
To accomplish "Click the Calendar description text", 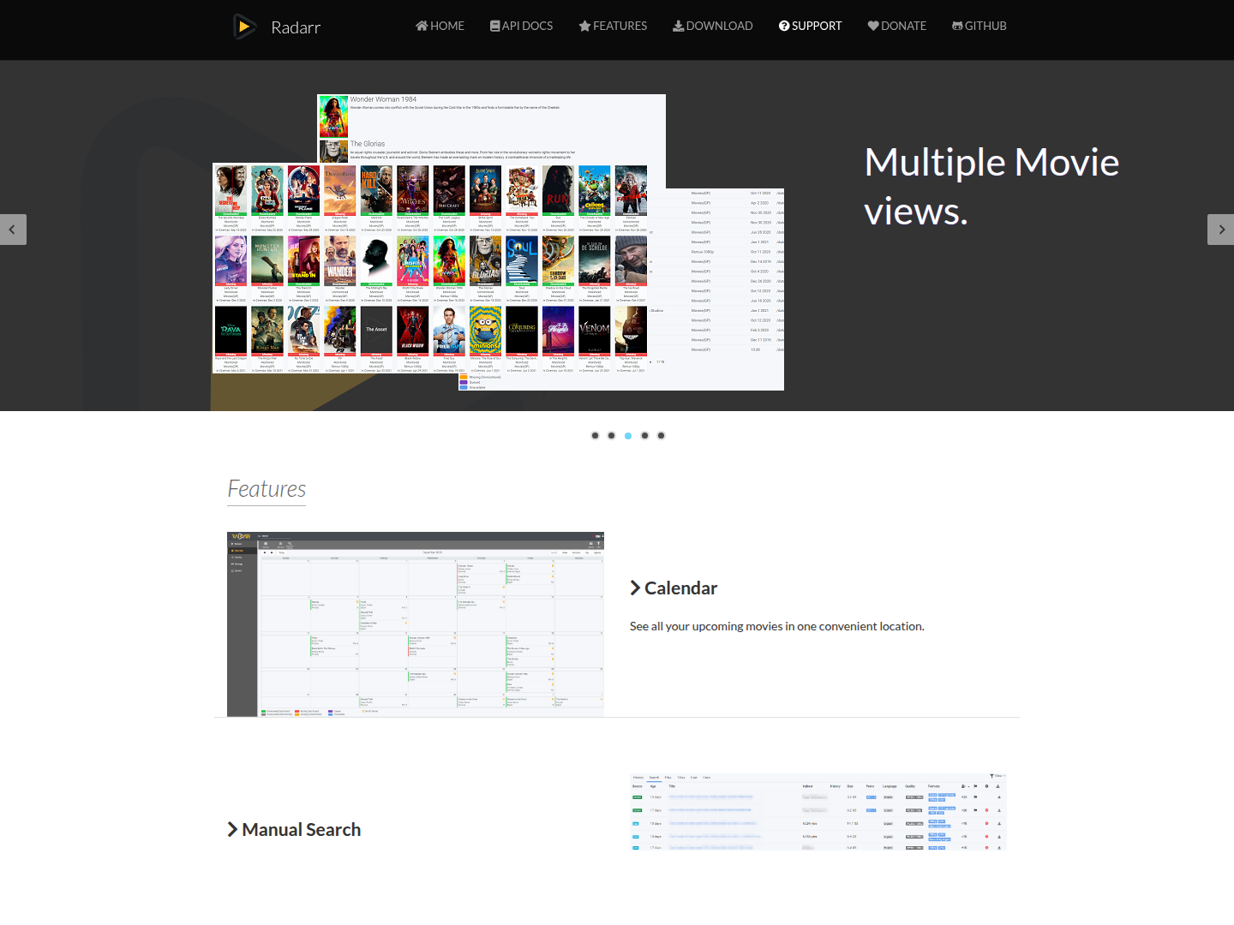I will click(777, 627).
